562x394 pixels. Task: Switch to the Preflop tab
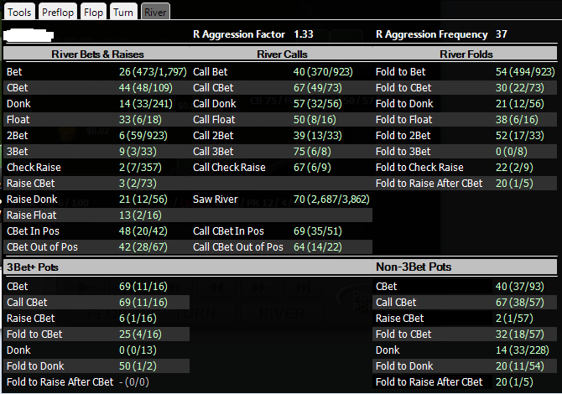58,12
